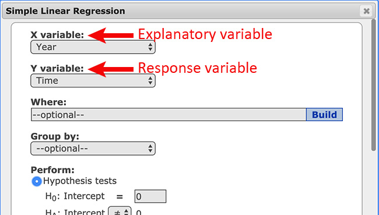Screen dimensions: 379x215
Task: Click the Build button
Action: click(x=324, y=115)
